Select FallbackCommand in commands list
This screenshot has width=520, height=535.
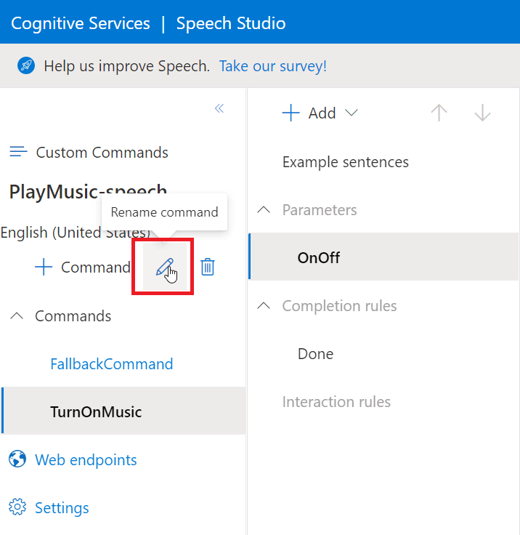click(112, 363)
